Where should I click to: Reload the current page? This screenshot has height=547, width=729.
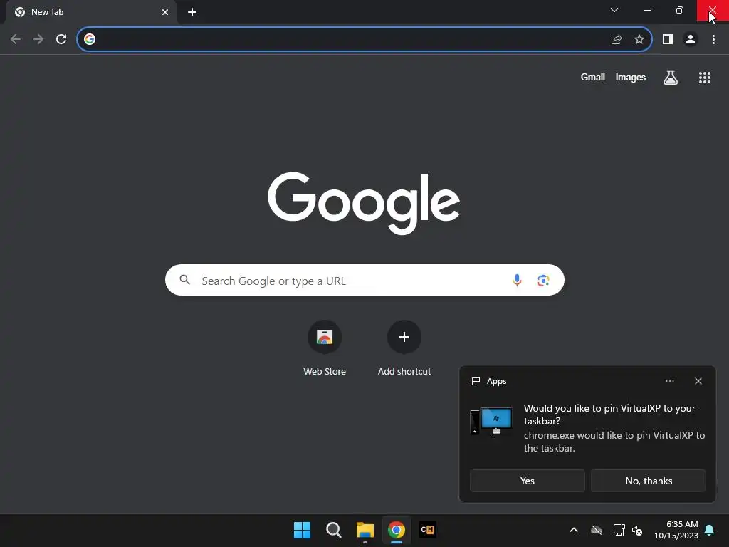61,40
